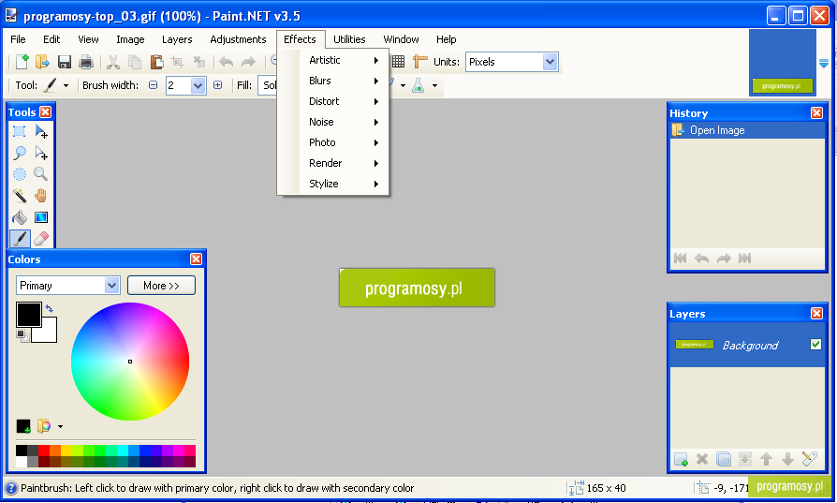Viewport: 837px width, 503px height.
Task: Click the image thumbnail in top-right
Action: (783, 63)
